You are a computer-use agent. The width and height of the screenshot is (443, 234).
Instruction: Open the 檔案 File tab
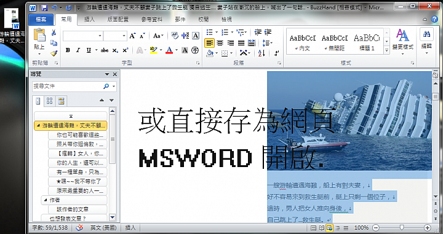pyautogui.click(x=41, y=20)
